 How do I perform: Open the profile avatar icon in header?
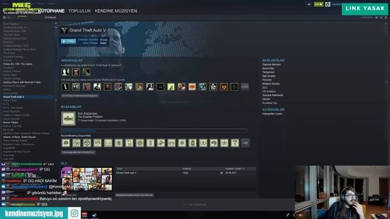[x=328, y=4]
